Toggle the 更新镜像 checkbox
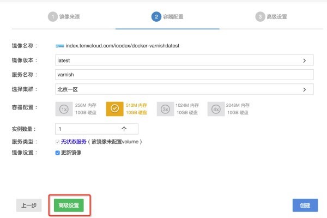327x218 pixels. coord(58,153)
